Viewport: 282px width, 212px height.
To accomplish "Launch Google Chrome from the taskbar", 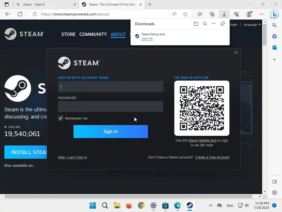I will (x=141, y=205).
